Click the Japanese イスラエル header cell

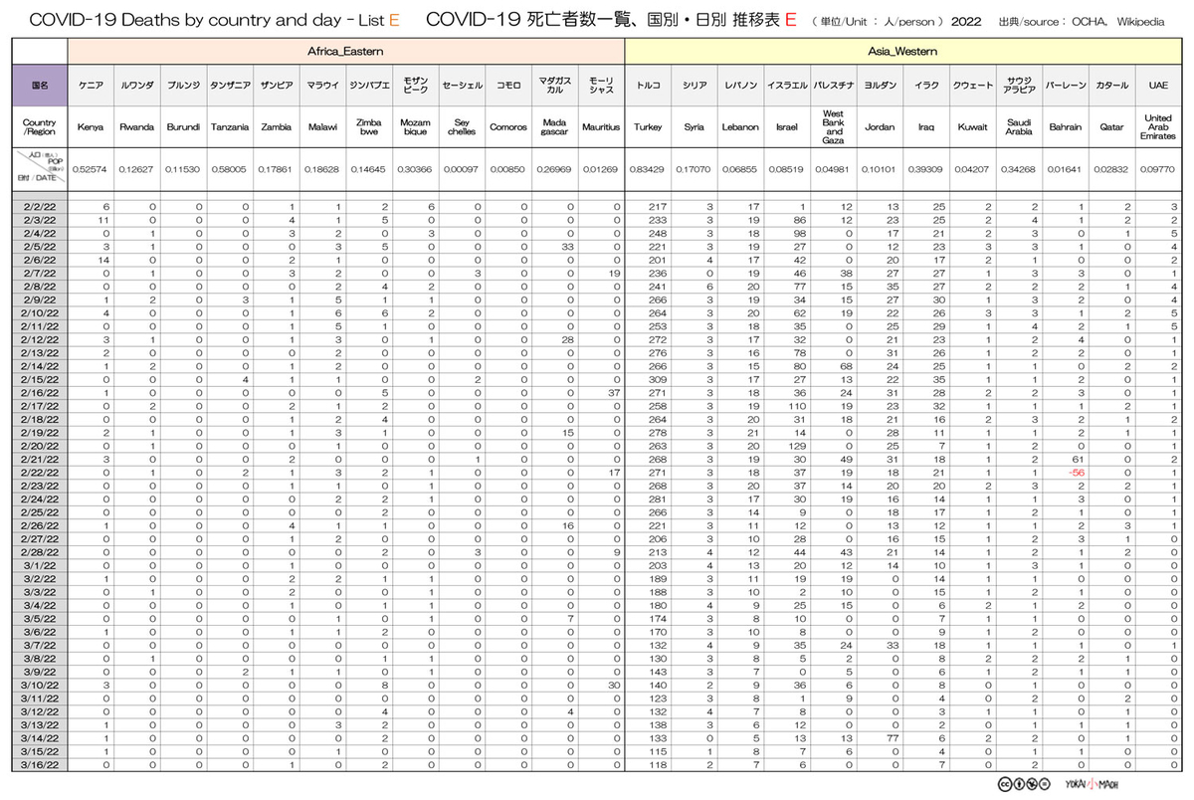pos(787,87)
